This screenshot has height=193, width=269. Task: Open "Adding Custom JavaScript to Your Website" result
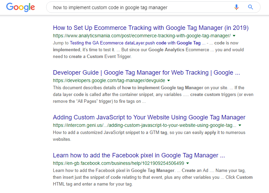click(149, 117)
